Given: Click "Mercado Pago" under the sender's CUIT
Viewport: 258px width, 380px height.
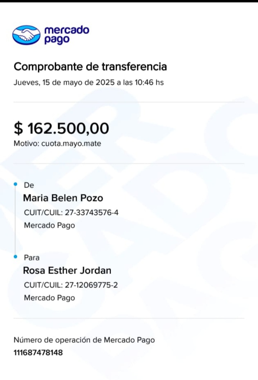Looking at the screenshot, I should [49, 226].
